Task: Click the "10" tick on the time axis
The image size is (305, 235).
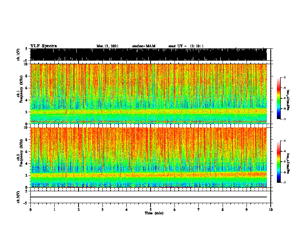Action: 271,210
